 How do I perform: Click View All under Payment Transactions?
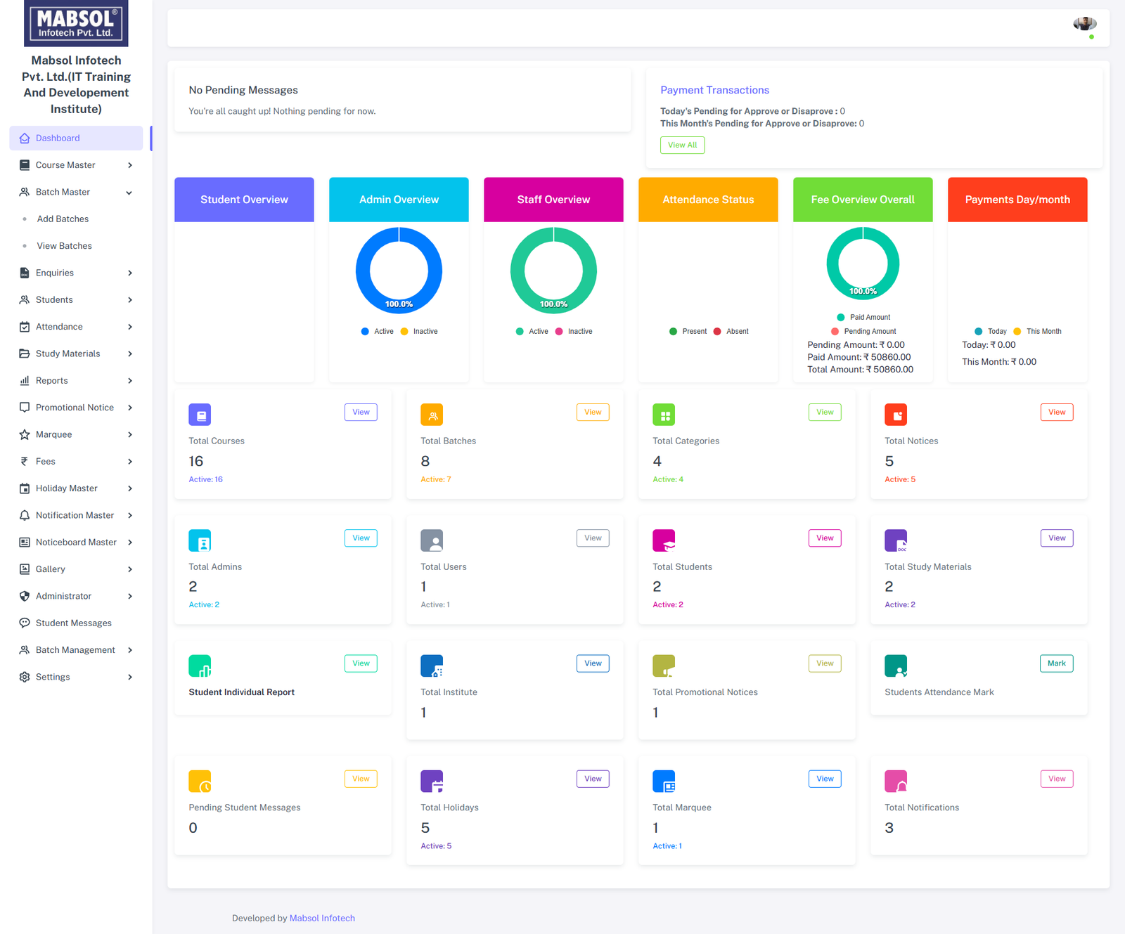click(681, 145)
